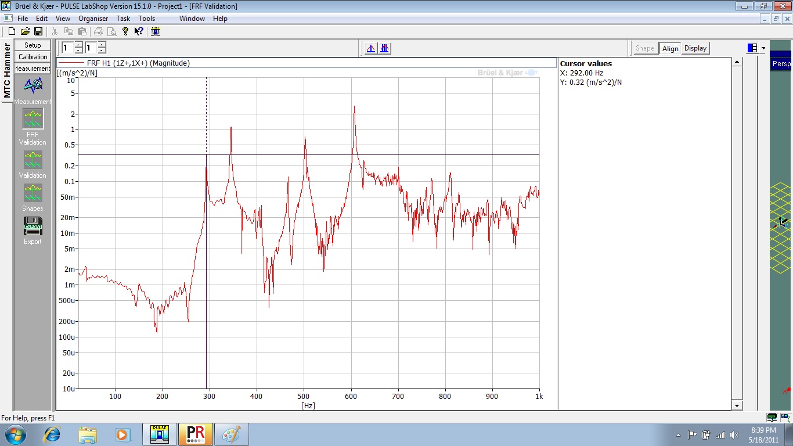Open the File menu
Screen dimensions: 793x446
click(x=23, y=19)
